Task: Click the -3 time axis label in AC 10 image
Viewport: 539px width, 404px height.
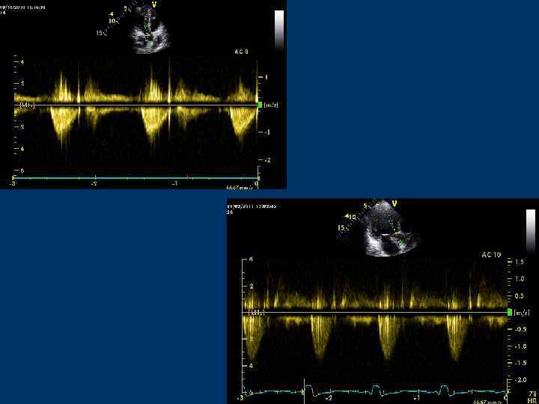Action: (x=241, y=398)
